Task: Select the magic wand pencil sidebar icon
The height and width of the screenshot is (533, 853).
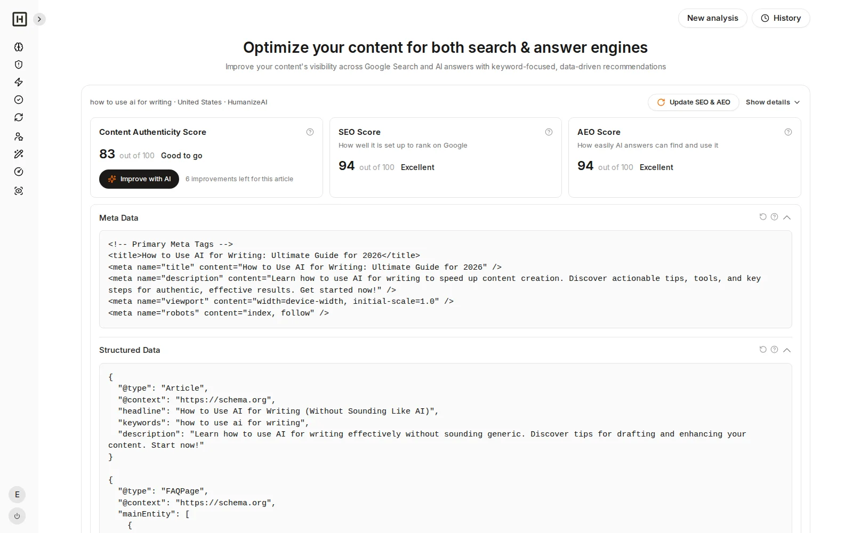Action: click(x=19, y=154)
